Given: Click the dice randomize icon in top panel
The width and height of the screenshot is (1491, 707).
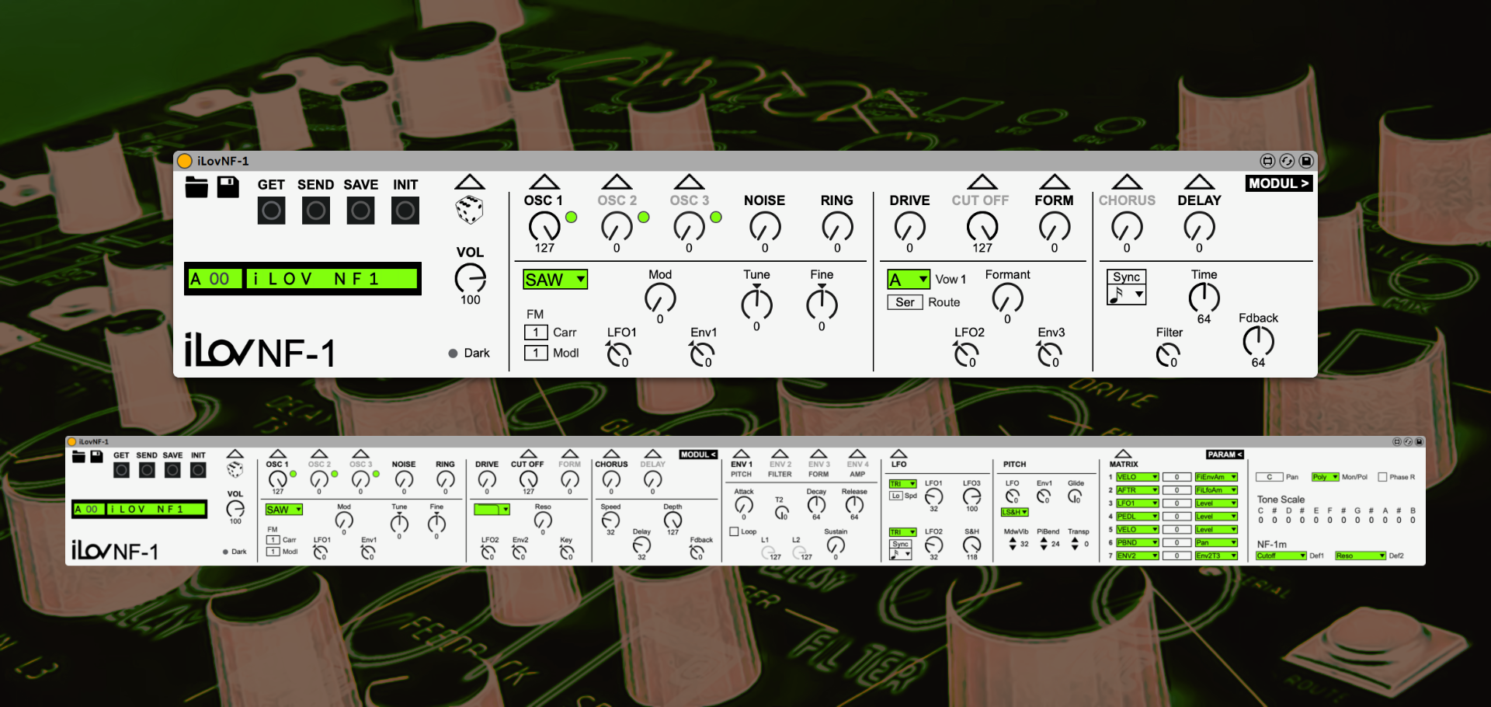Looking at the screenshot, I should (x=469, y=210).
